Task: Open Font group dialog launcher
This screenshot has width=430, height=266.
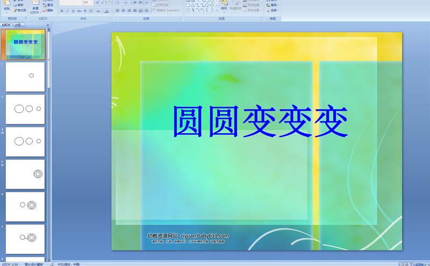Action: [x=111, y=18]
